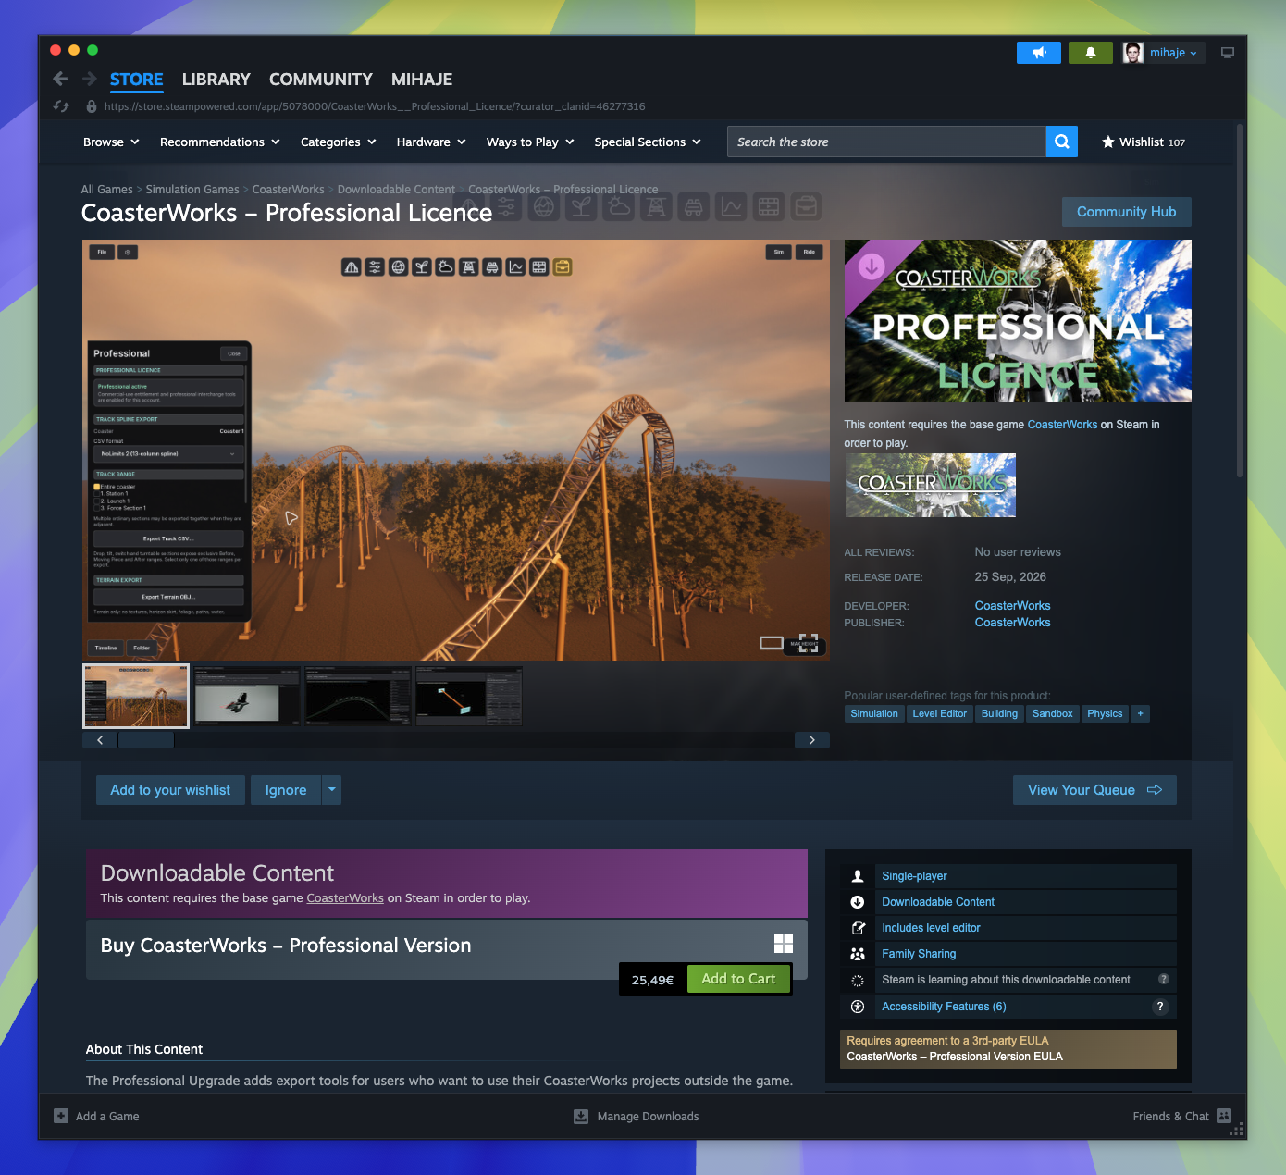The height and width of the screenshot is (1175, 1286).
Task: Open the announcements megaphone button
Action: click(1039, 53)
